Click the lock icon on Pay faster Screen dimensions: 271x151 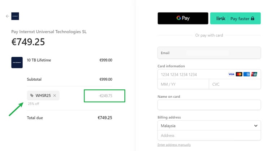(x=253, y=18)
